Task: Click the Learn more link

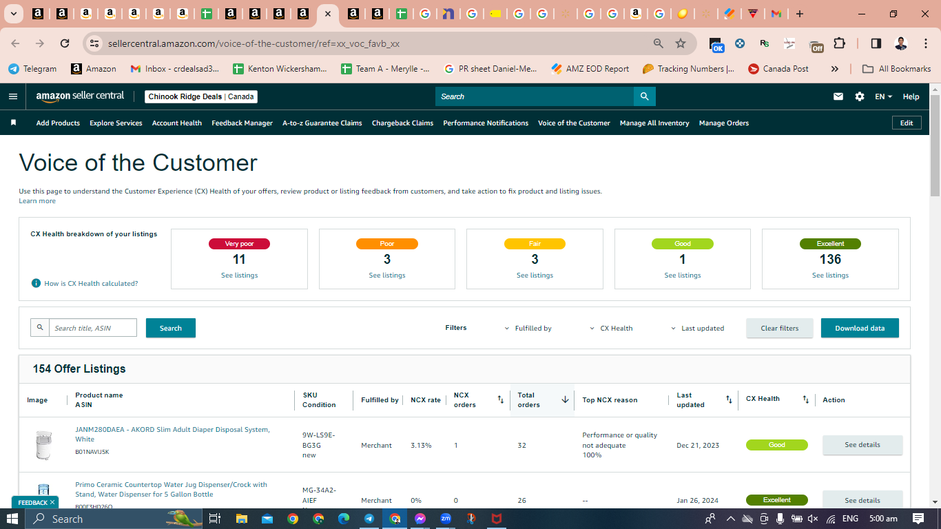Action: click(x=37, y=201)
